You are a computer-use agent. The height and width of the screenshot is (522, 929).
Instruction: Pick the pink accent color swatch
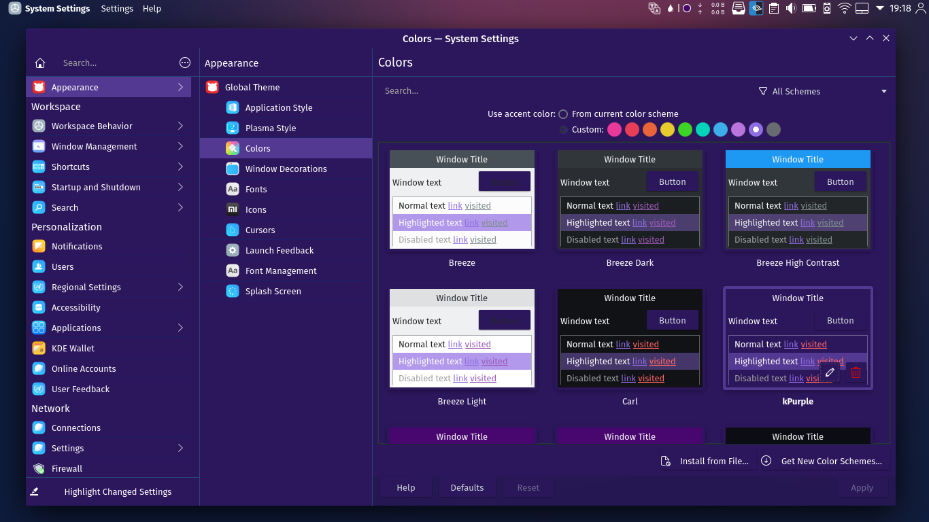614,129
